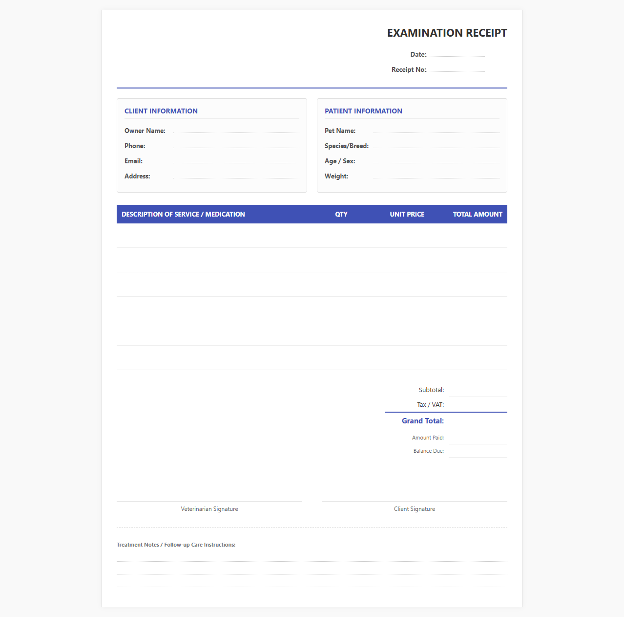This screenshot has width=624, height=617.
Task: Click the Client Signature line
Action: [415, 502]
